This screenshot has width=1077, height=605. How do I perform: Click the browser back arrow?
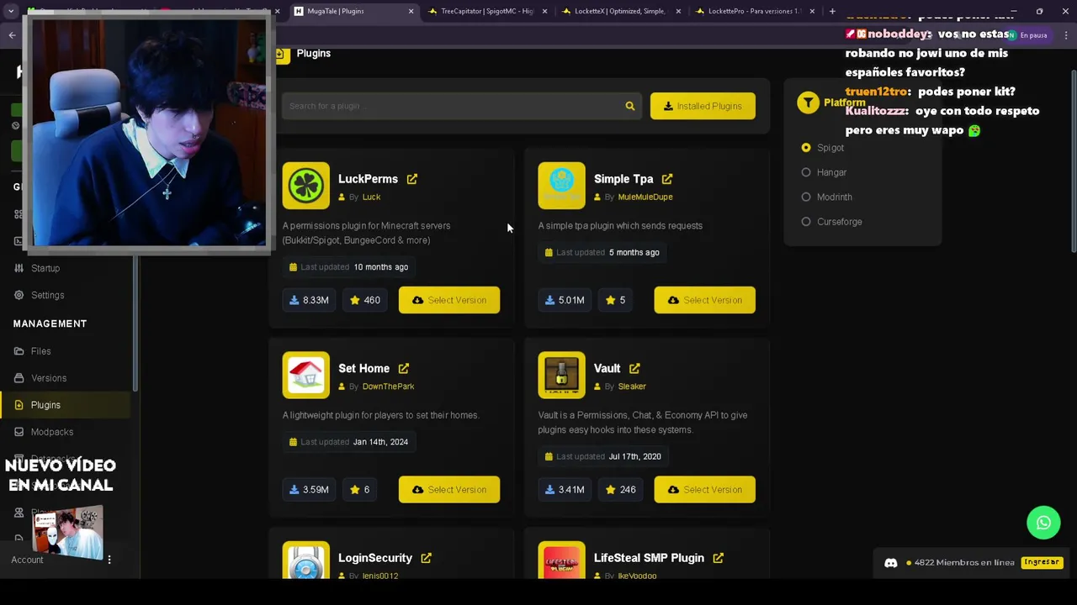click(x=12, y=34)
